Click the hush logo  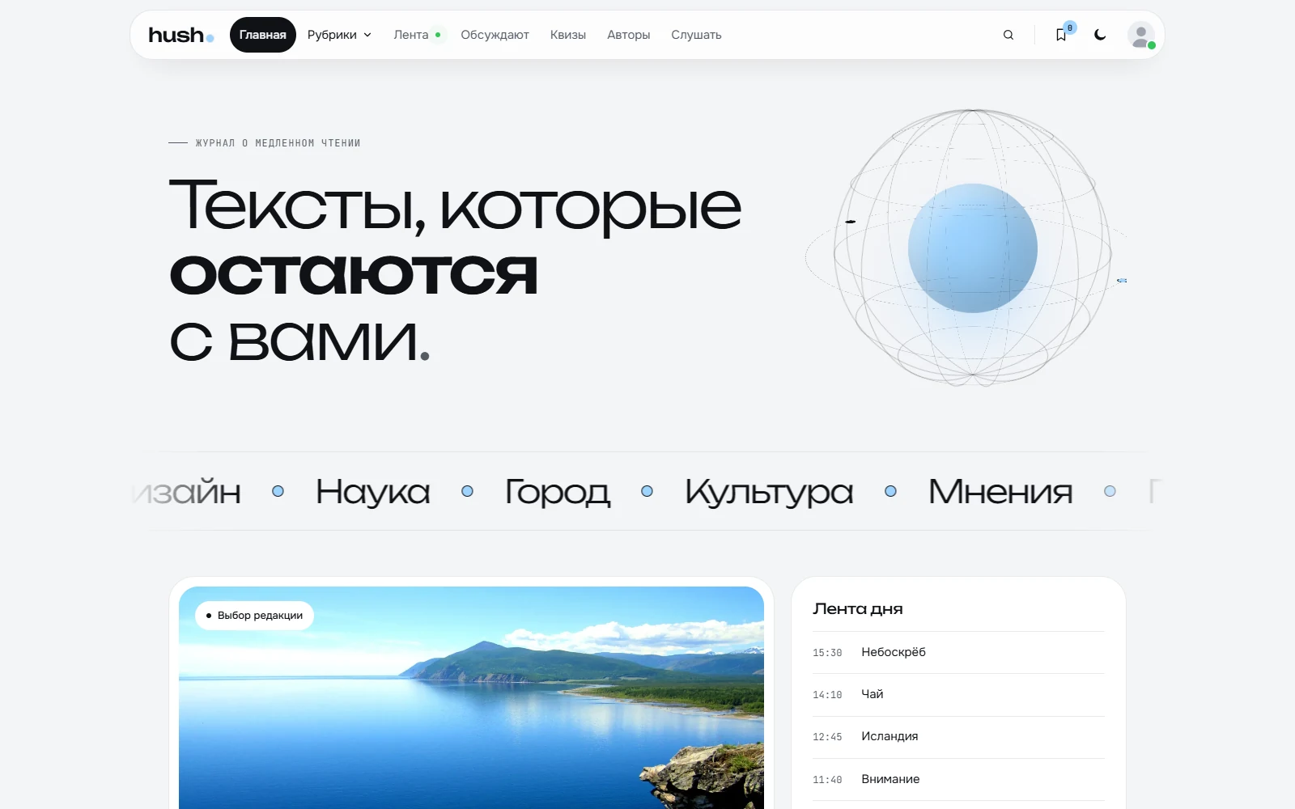coord(181,35)
